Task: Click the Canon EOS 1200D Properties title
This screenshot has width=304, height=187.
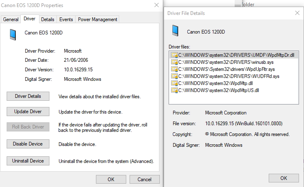Action: tap(32, 5)
